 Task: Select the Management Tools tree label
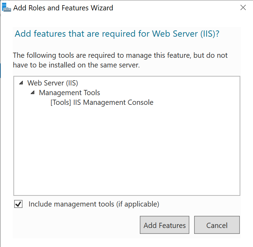pos(69,93)
